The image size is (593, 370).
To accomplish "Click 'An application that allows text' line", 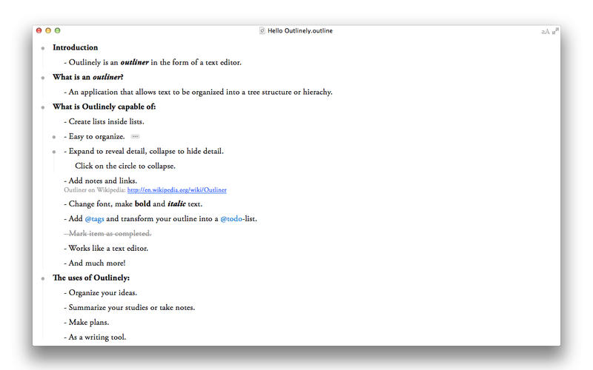I will point(198,92).
